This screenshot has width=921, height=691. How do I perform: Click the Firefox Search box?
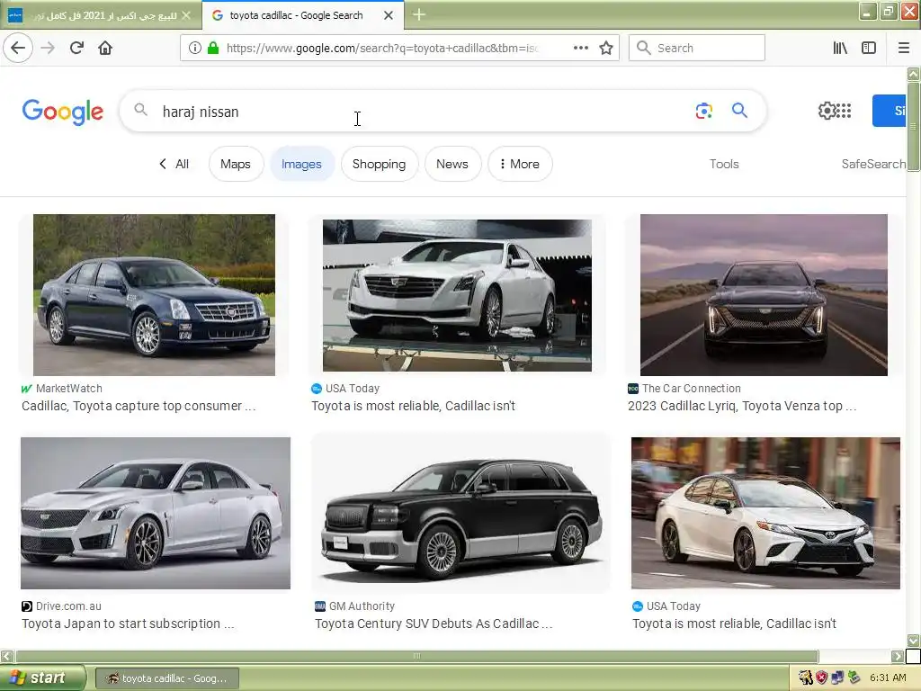(697, 49)
